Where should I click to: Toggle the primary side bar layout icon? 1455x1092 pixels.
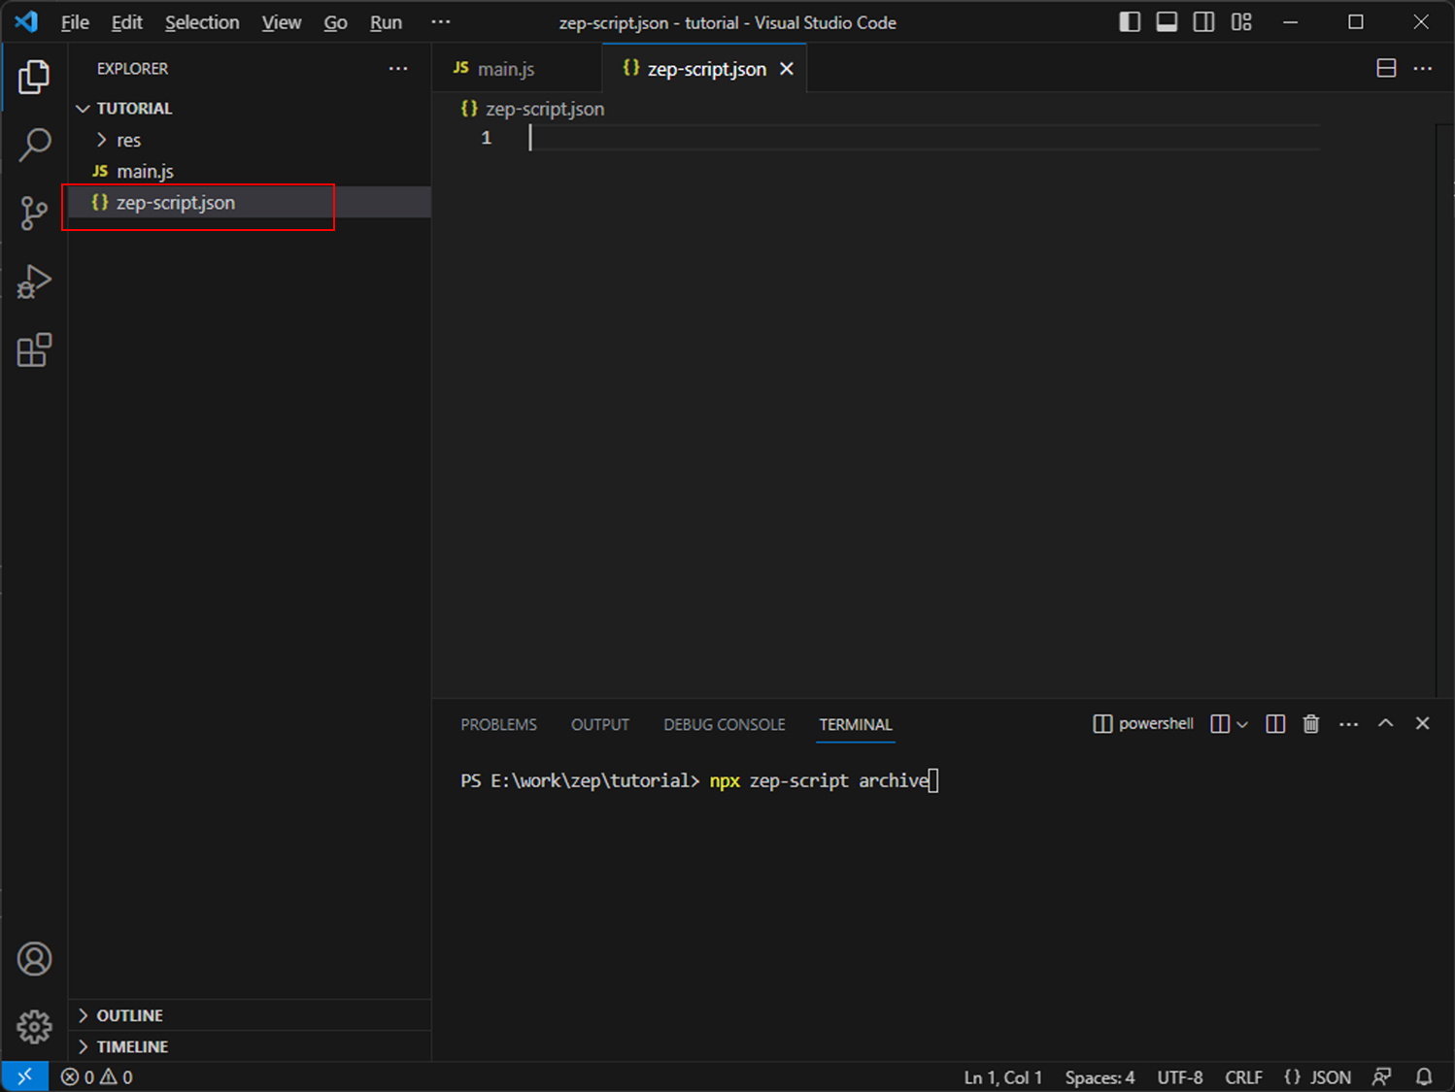[x=1130, y=21]
